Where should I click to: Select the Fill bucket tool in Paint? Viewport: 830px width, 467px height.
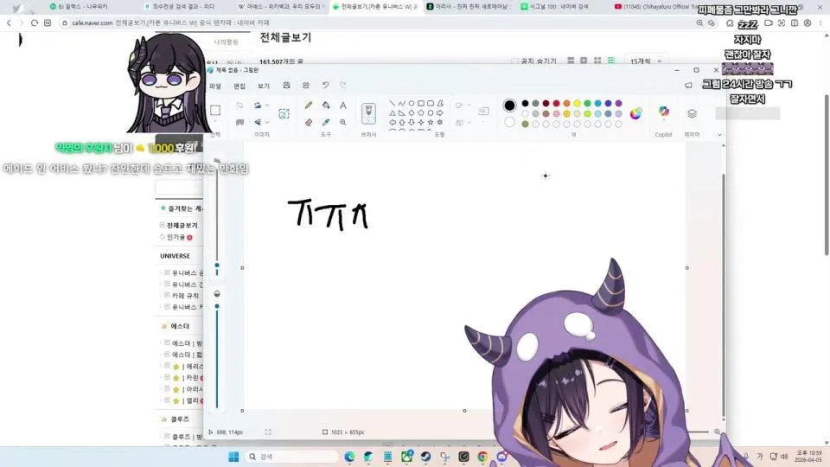(x=326, y=106)
